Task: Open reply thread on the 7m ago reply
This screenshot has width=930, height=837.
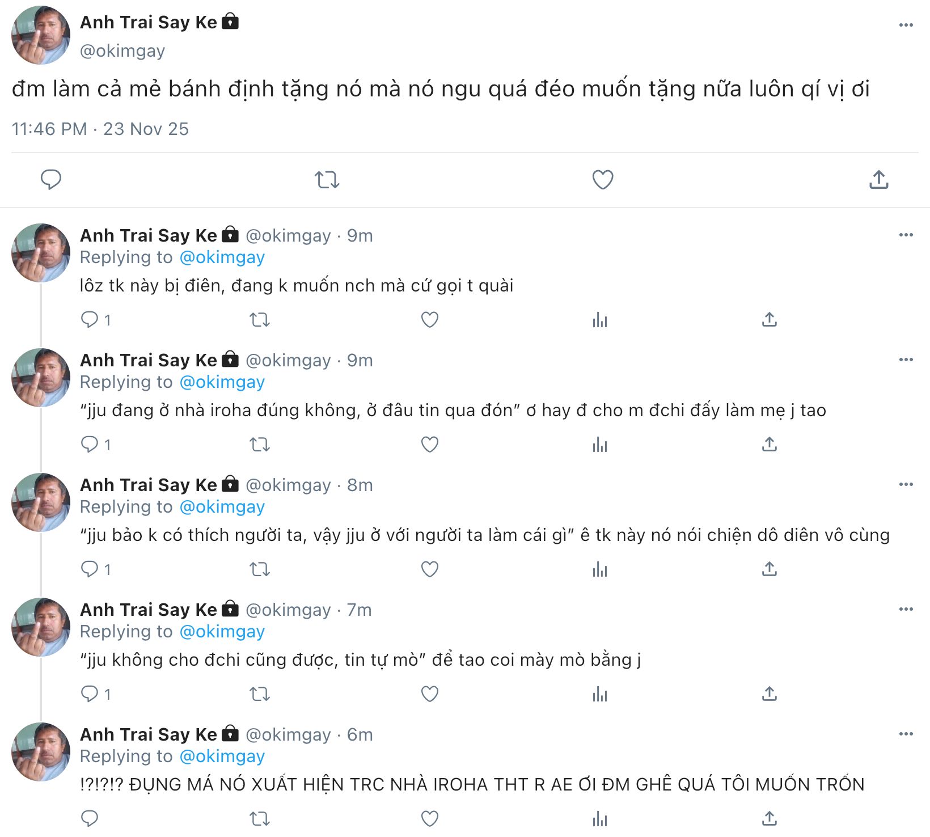Action: [90, 694]
